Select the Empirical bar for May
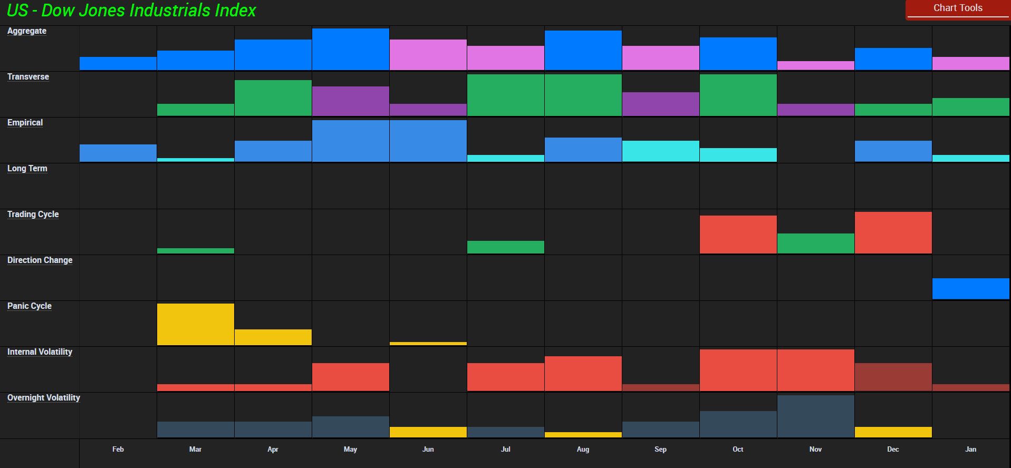The width and height of the screenshot is (1011, 468). click(x=351, y=141)
